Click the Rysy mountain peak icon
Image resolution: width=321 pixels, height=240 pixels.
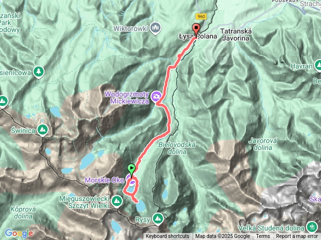point(158,219)
